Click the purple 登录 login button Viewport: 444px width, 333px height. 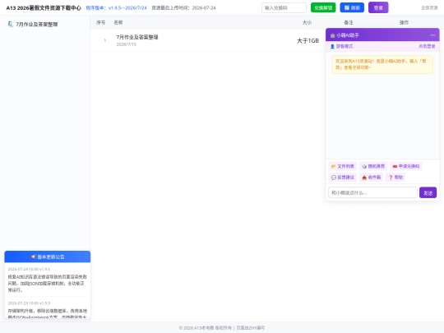(378, 7)
